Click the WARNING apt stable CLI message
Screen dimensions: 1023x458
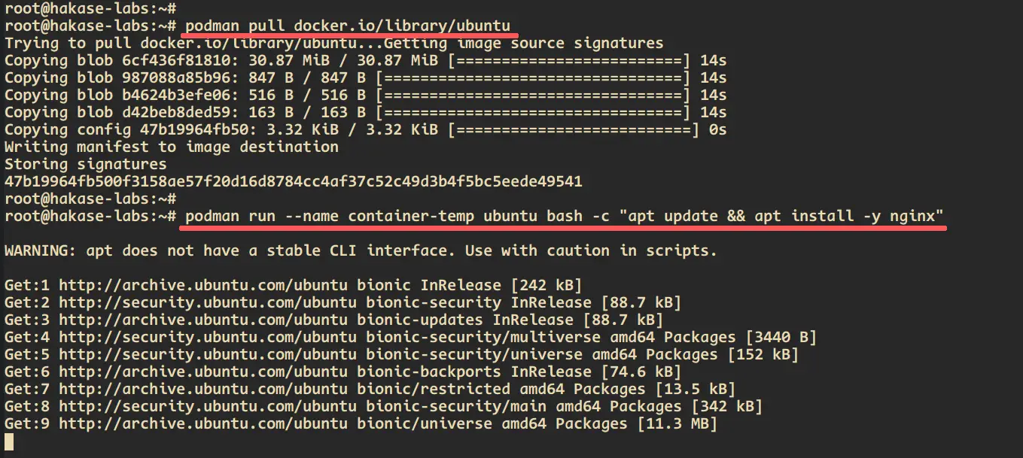pos(361,251)
